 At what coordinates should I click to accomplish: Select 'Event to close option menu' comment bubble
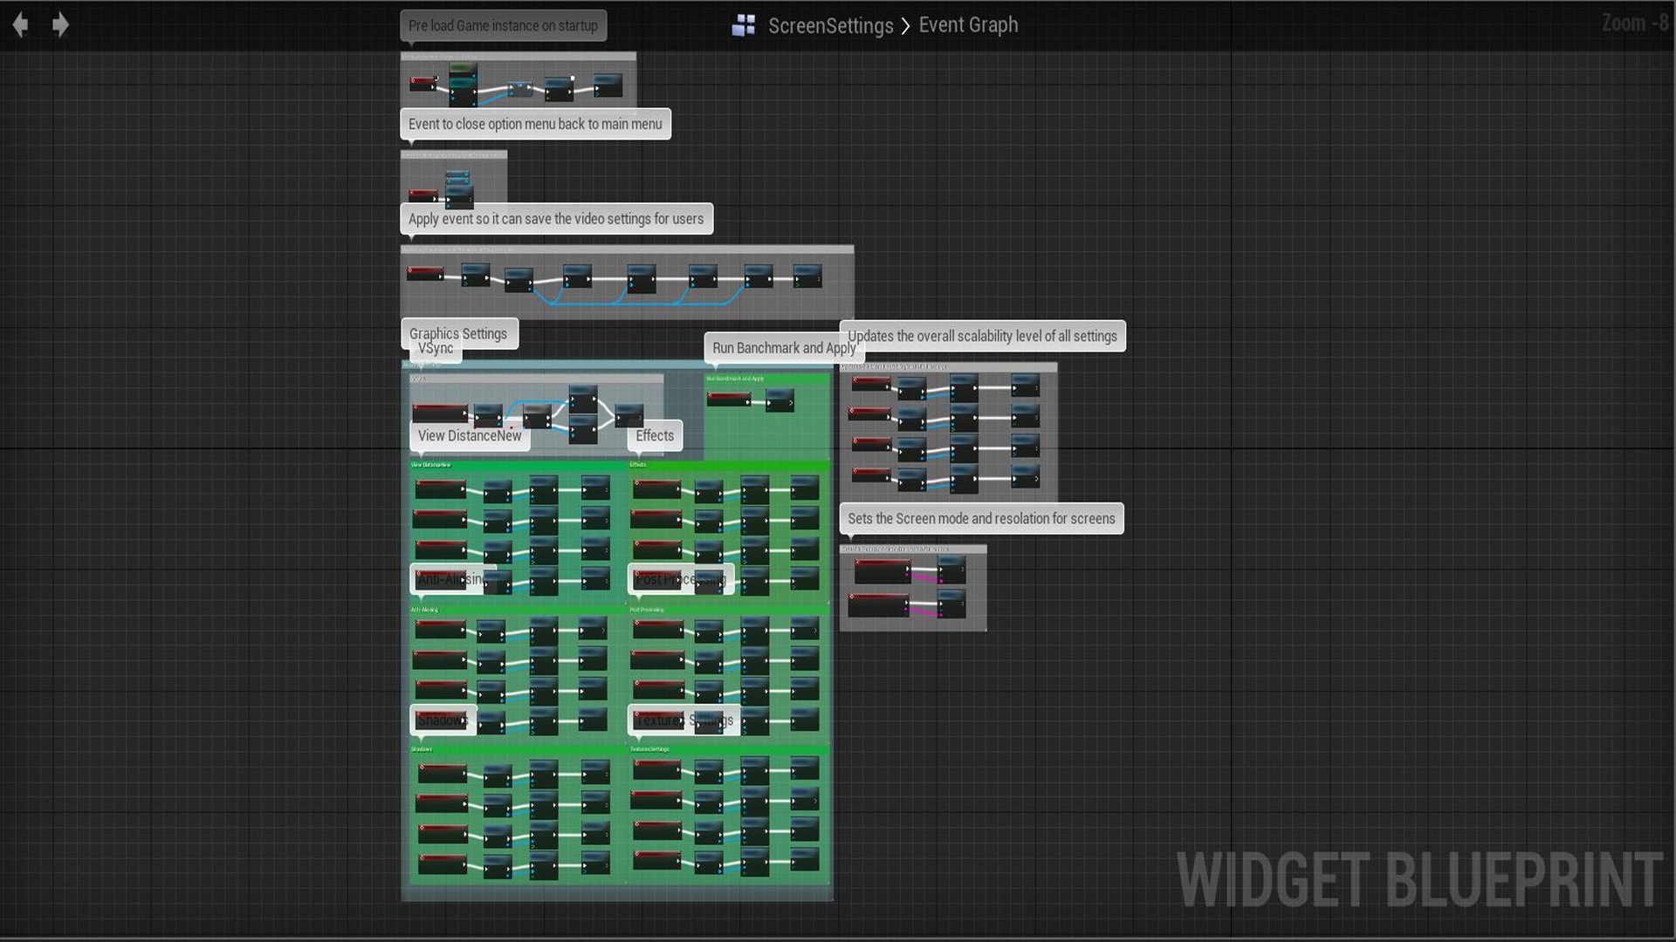535,124
